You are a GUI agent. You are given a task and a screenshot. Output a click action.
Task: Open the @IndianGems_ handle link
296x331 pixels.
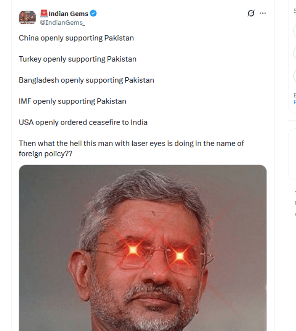pos(62,22)
